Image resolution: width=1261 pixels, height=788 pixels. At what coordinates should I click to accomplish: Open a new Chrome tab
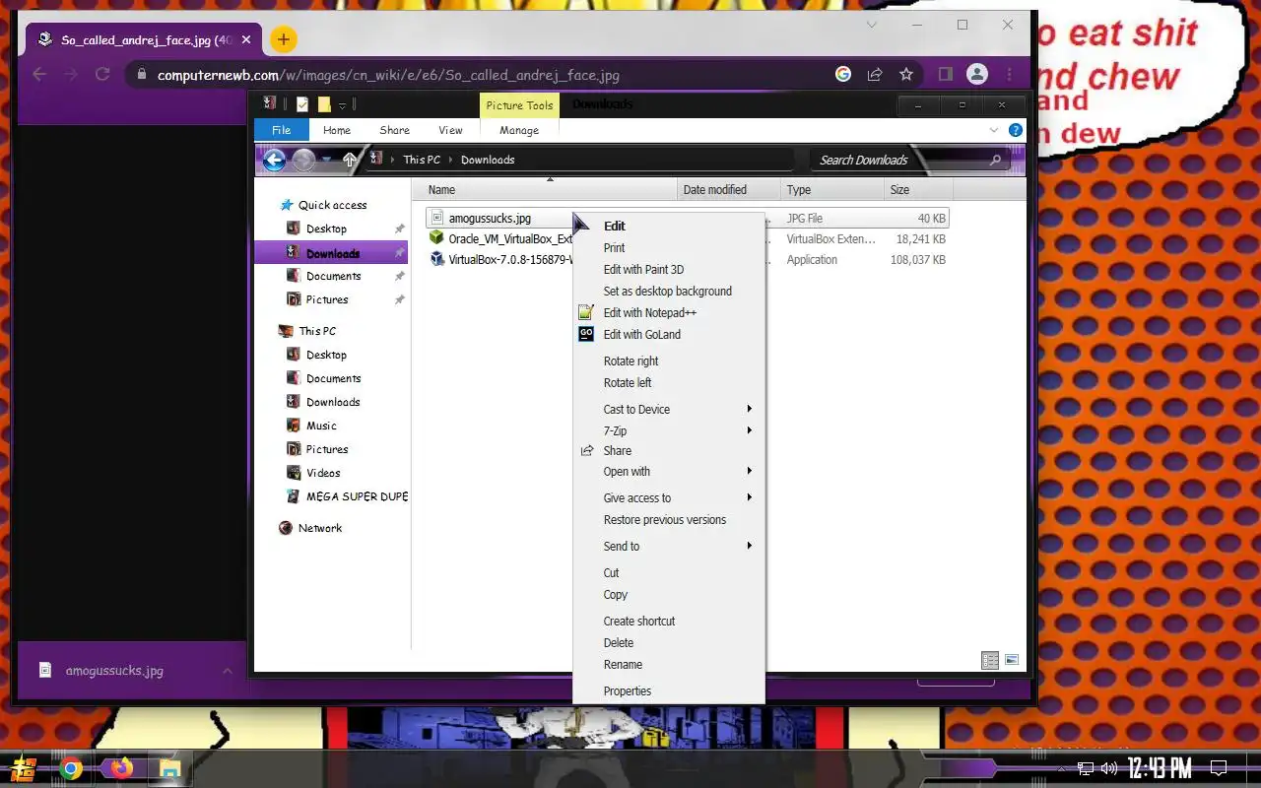click(283, 39)
